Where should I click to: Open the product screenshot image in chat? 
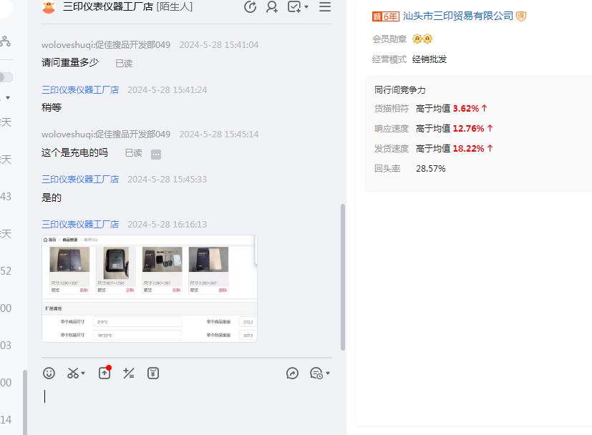(149, 288)
